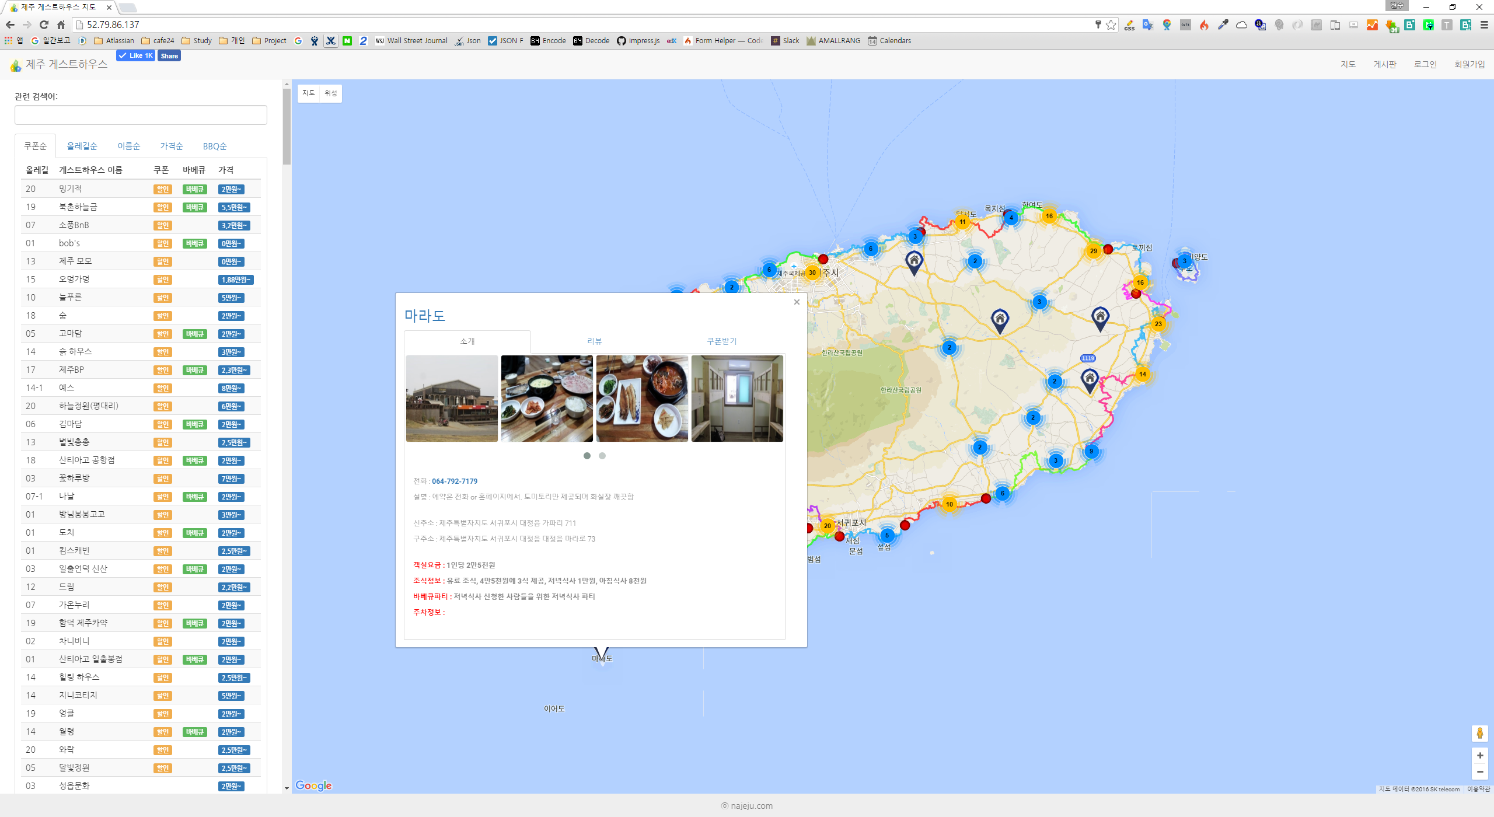
Task: Bookmark this page with the star icon
Action: pyautogui.click(x=1111, y=25)
